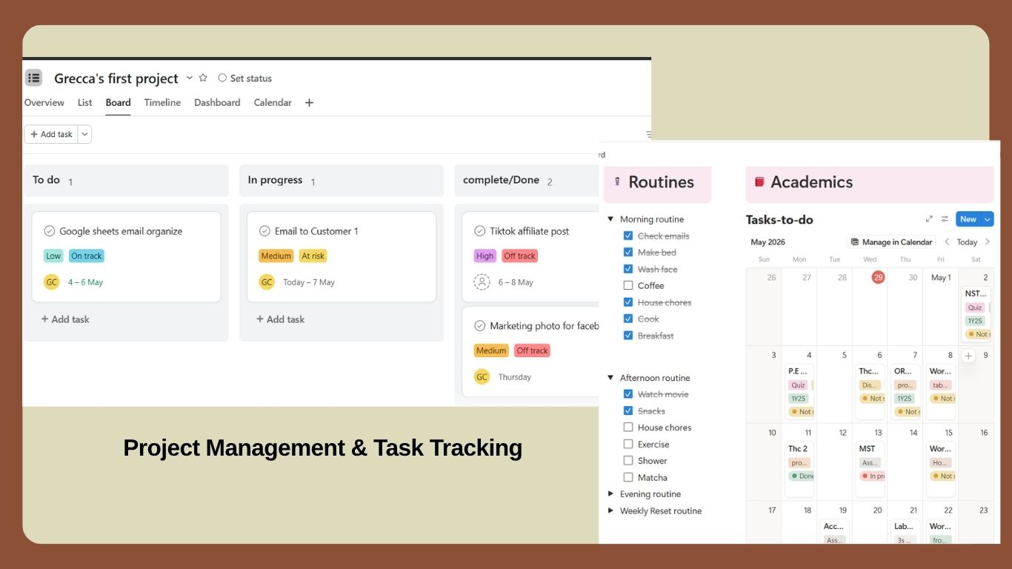The height and width of the screenshot is (569, 1012).
Task: Click the Routines heading icon
Action: [x=617, y=182]
